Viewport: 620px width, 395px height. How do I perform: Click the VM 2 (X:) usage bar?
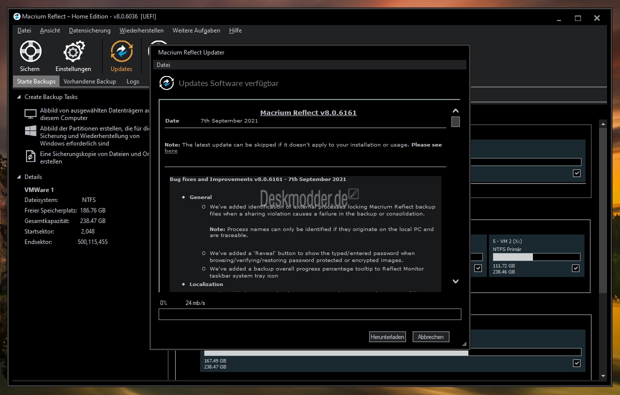pos(536,257)
